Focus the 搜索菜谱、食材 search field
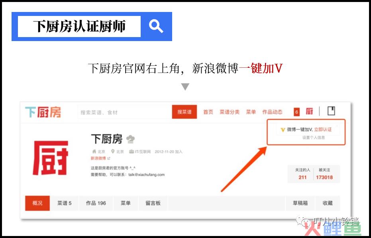The height and width of the screenshot is (238, 371). click(x=125, y=112)
